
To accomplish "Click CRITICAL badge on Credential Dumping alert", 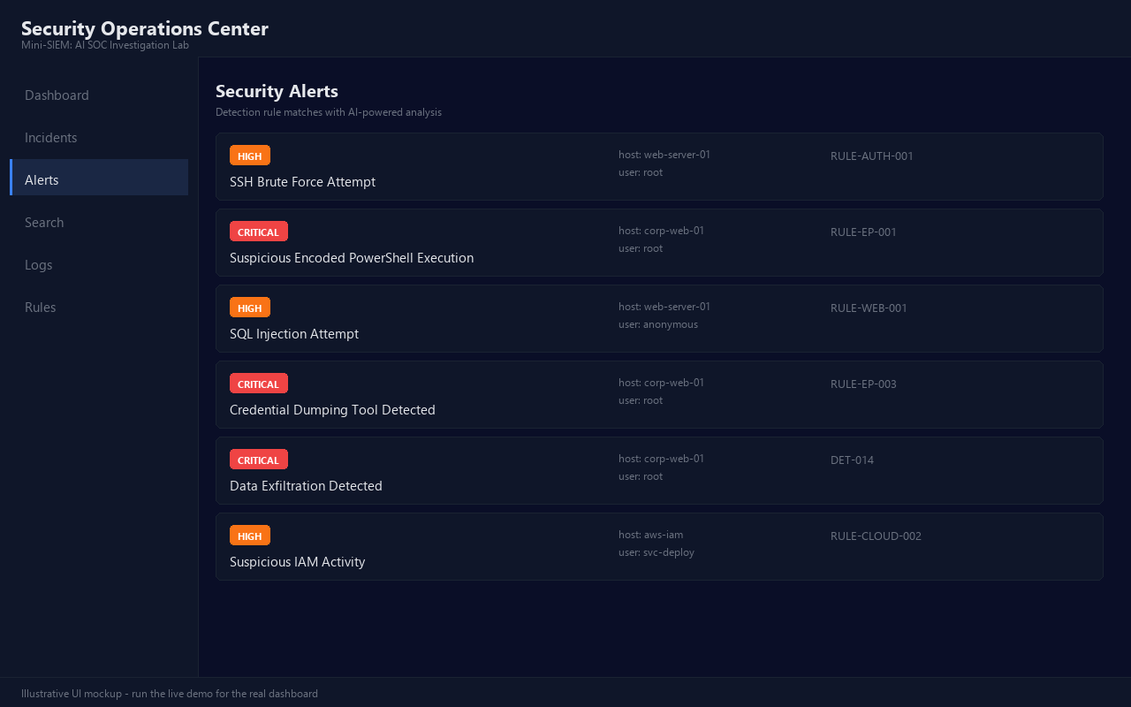I will 259,384.
